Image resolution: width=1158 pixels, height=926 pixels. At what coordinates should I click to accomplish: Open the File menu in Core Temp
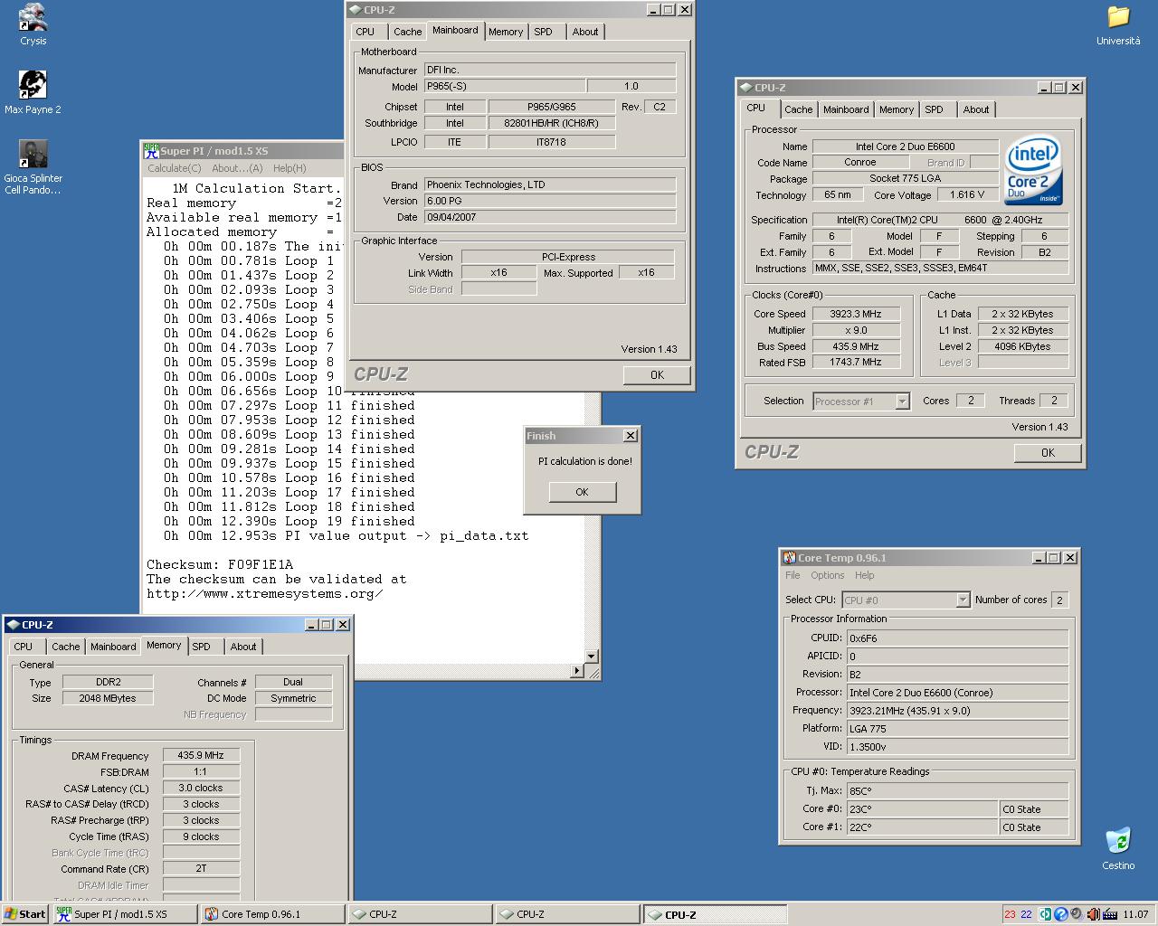[793, 575]
